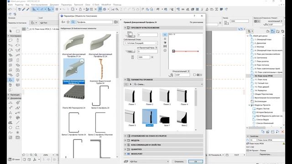Screen dimensions: 292x164
Task: Select 'Плита ЖБ Перекрытия 24' library item
Action: click(74, 97)
